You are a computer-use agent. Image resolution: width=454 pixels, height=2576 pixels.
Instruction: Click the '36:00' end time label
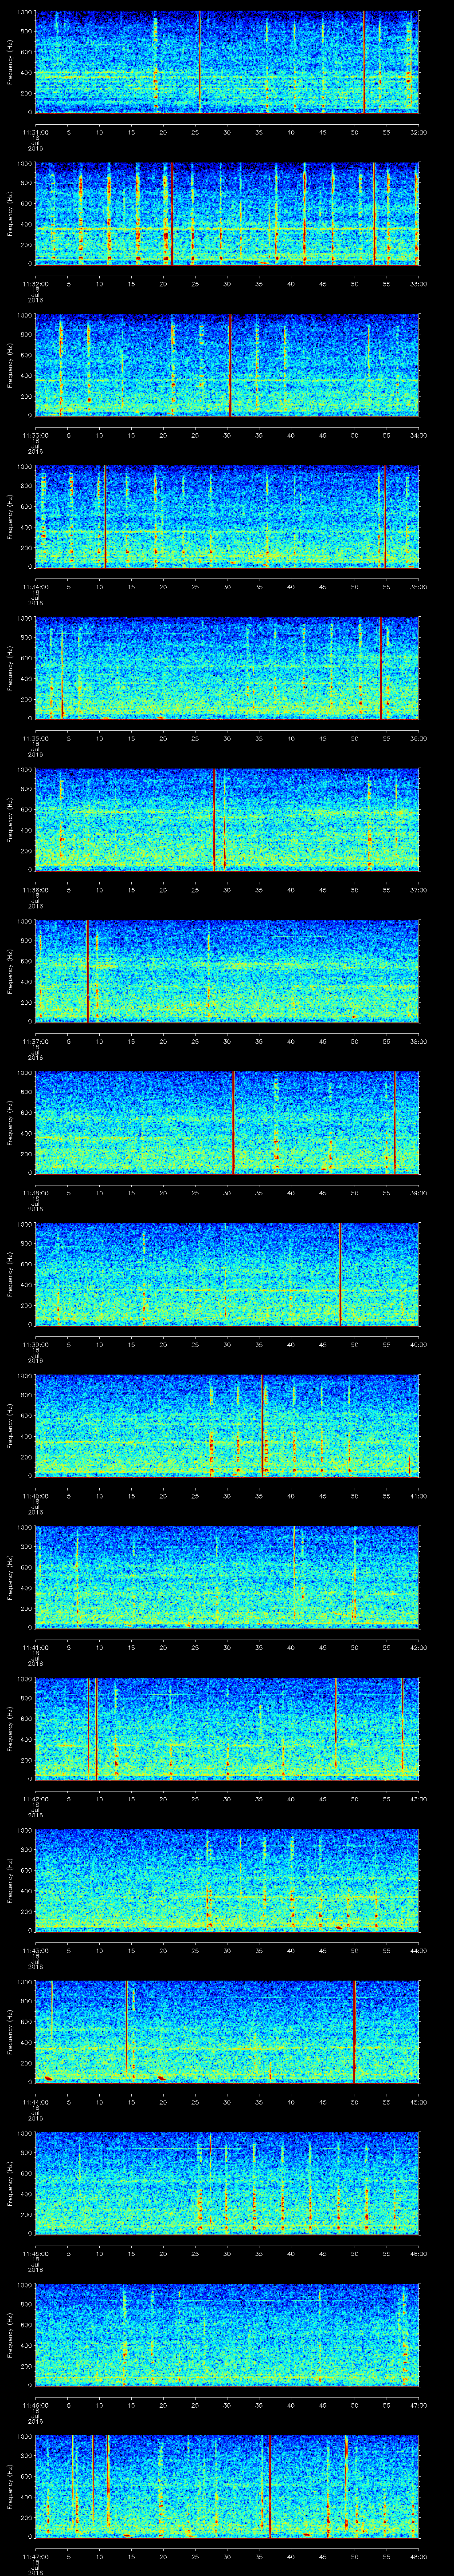pos(418,738)
